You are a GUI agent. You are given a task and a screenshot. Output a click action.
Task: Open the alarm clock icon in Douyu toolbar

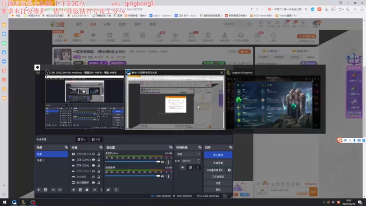click(109, 36)
